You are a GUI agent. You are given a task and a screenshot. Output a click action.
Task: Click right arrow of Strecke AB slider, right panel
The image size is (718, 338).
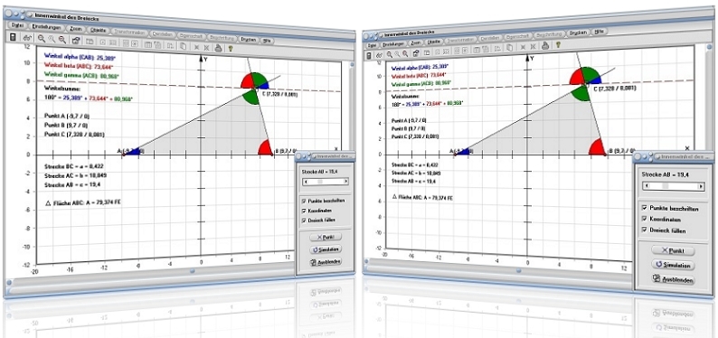pyautogui.click(x=700, y=186)
